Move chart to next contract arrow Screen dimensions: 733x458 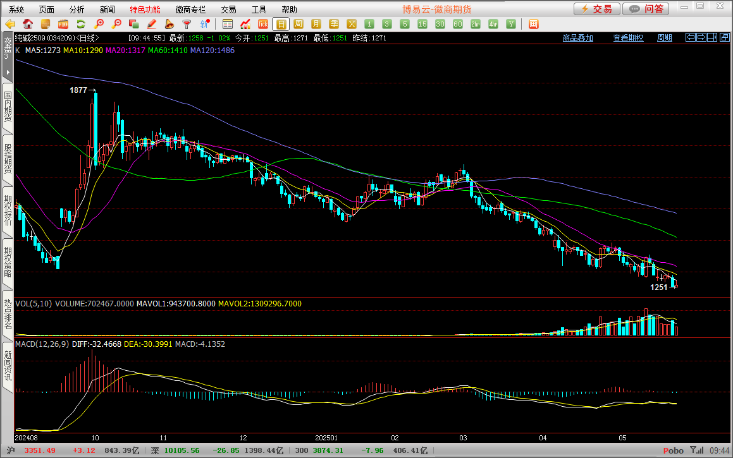click(701, 37)
